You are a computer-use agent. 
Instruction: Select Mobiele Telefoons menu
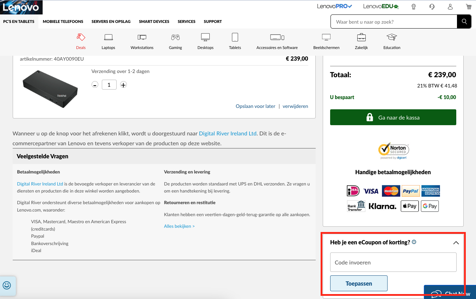click(x=63, y=22)
